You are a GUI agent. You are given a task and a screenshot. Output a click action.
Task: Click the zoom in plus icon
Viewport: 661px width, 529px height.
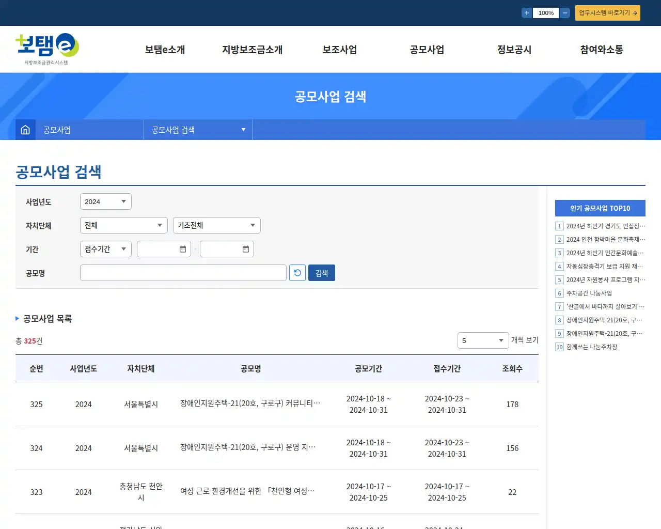point(527,13)
